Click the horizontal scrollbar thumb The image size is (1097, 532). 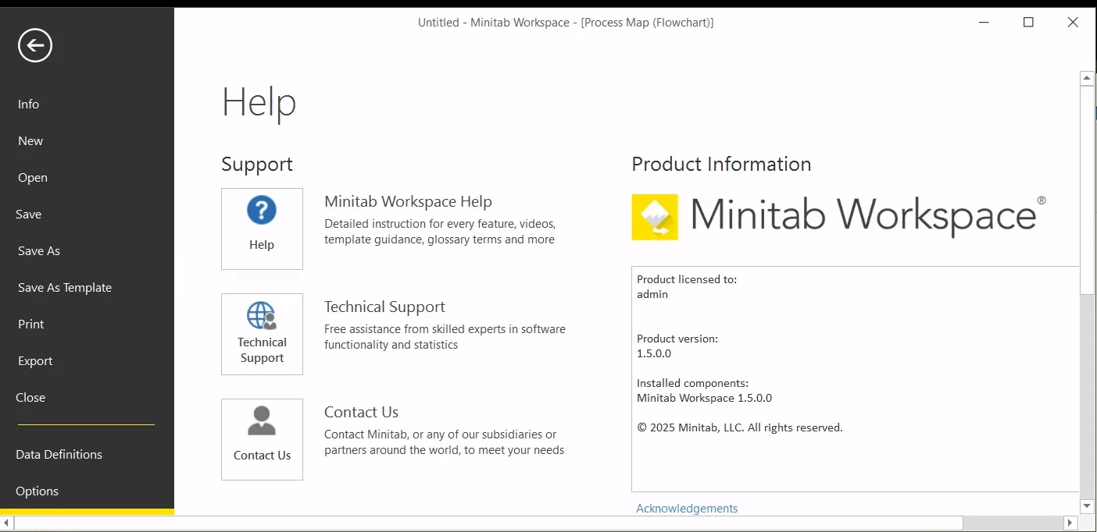488,523
